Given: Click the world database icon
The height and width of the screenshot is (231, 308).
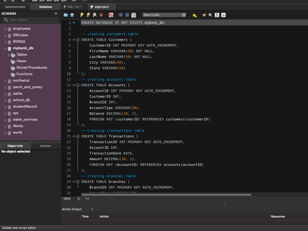Looking at the screenshot, I should [9, 133].
